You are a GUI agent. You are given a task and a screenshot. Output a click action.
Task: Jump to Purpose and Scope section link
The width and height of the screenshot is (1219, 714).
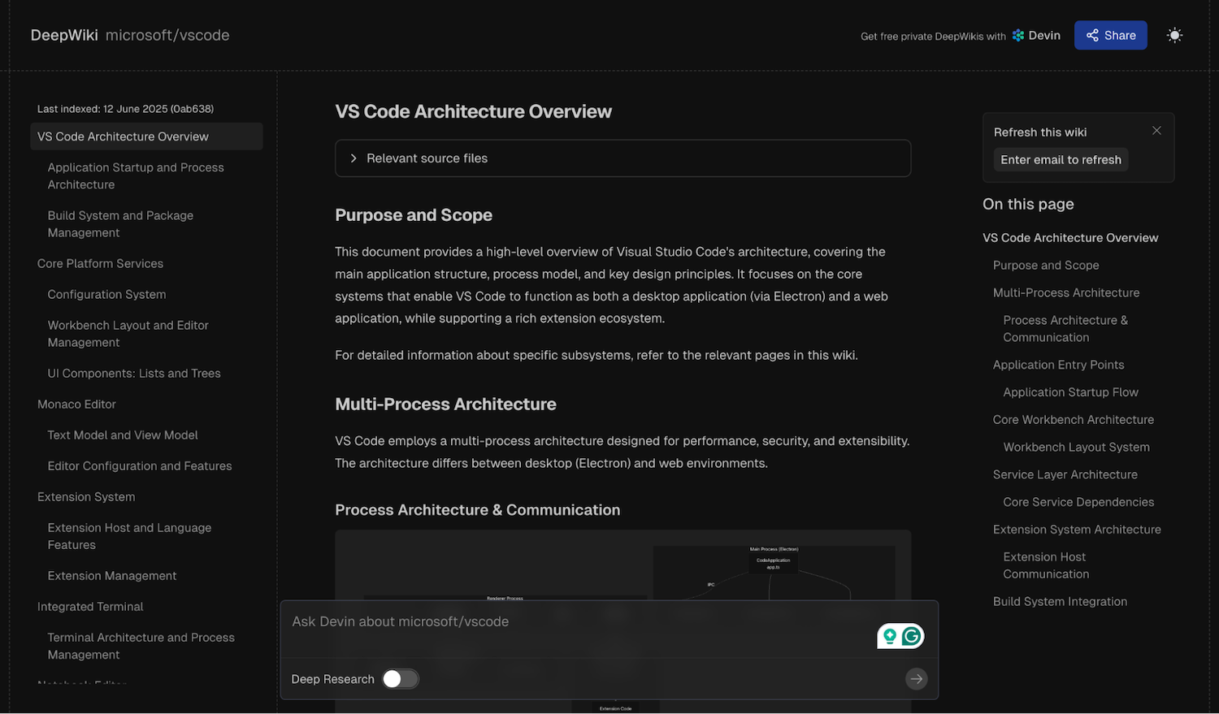(x=1046, y=266)
